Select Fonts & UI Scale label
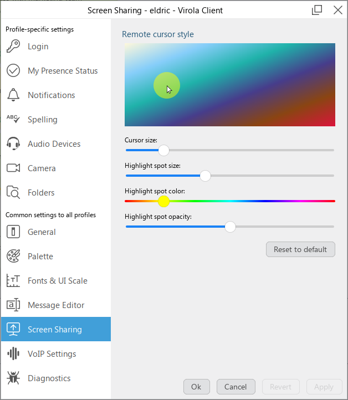 (58, 281)
